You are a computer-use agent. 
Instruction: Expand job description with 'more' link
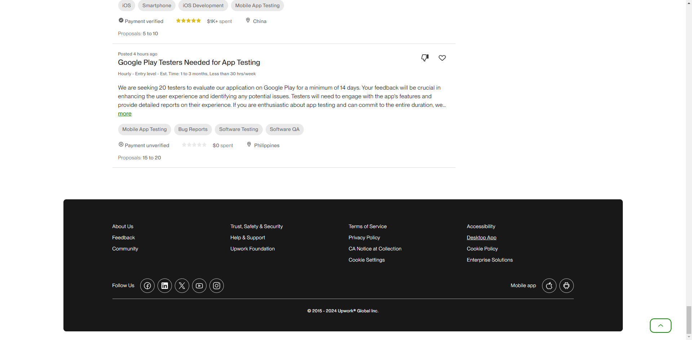pos(125,114)
